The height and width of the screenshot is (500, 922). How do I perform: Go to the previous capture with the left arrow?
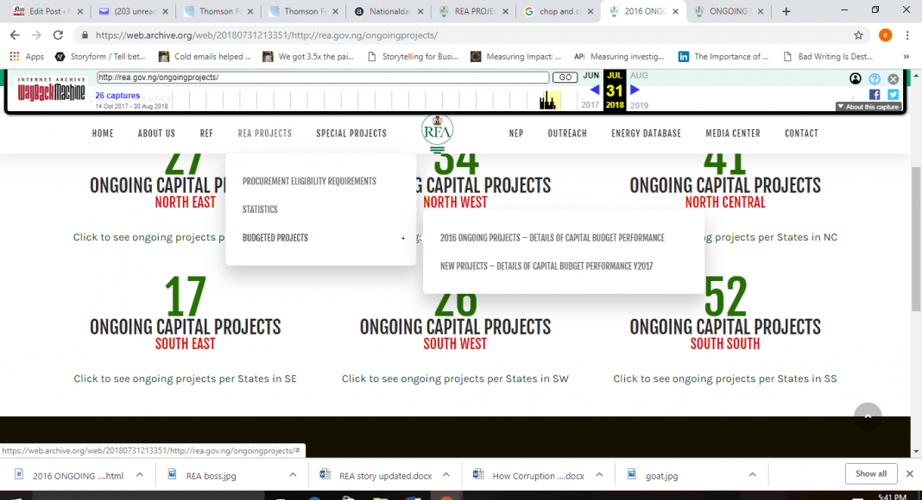[594, 90]
